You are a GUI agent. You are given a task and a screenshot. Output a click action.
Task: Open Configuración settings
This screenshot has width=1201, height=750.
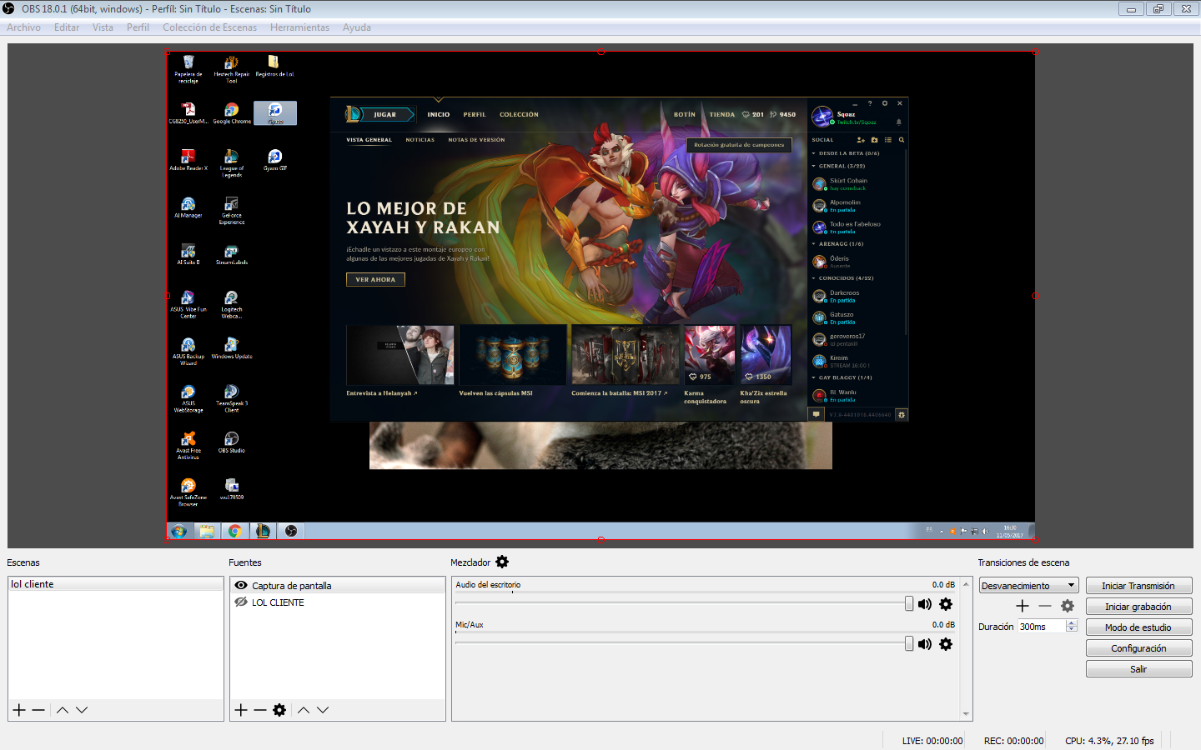point(1138,648)
